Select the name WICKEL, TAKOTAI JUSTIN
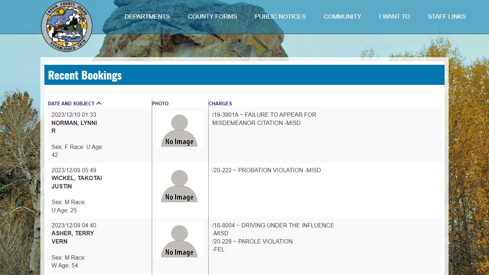Image resolution: width=489 pixels, height=275 pixels. pos(77,182)
